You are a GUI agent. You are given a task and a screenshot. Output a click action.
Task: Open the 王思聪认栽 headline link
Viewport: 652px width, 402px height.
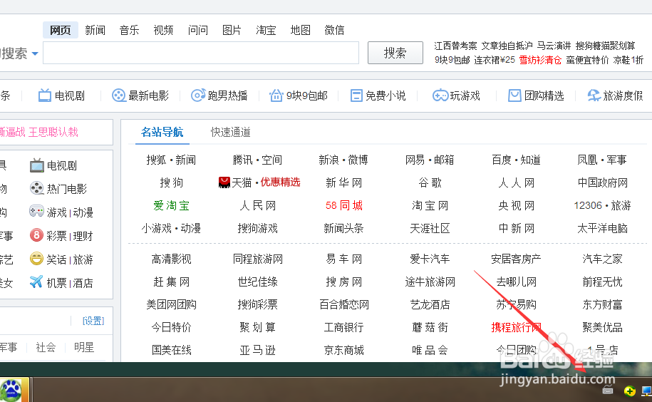click(53, 132)
